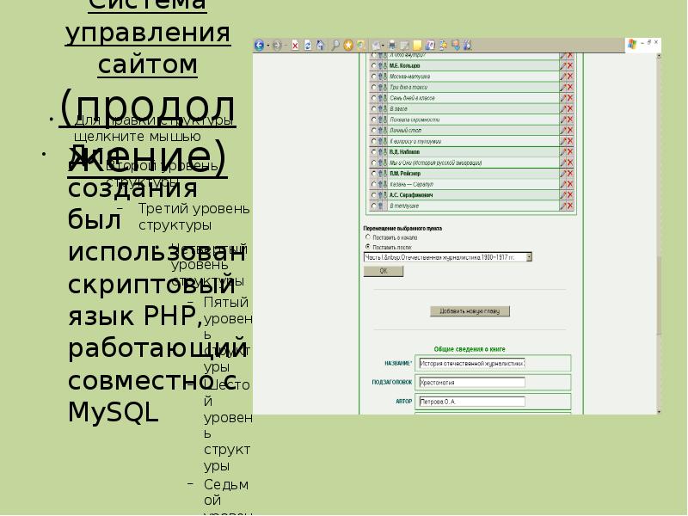688x516 pixels.
Task: Click the Print toolbar icon
Action: point(392,45)
